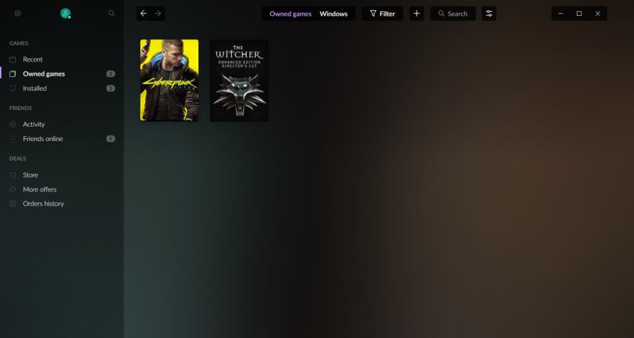Open the Recent games section

(x=32, y=59)
